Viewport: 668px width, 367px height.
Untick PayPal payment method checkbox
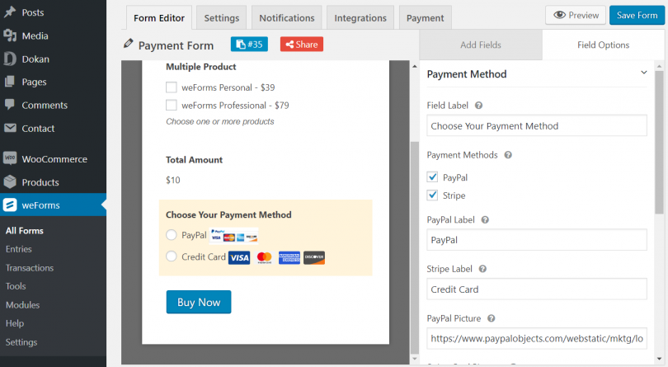coord(432,176)
